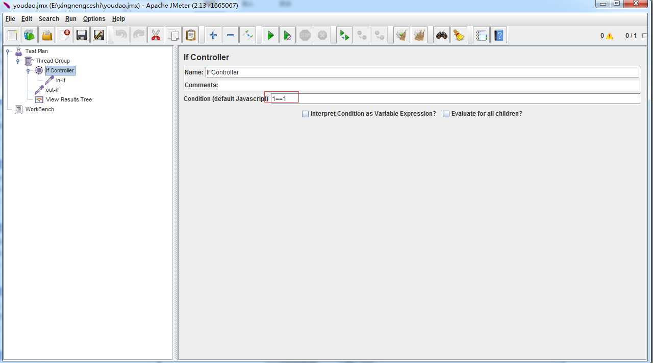Click the error count 0 text
Viewport: 653px width, 363px height.
(x=602, y=36)
